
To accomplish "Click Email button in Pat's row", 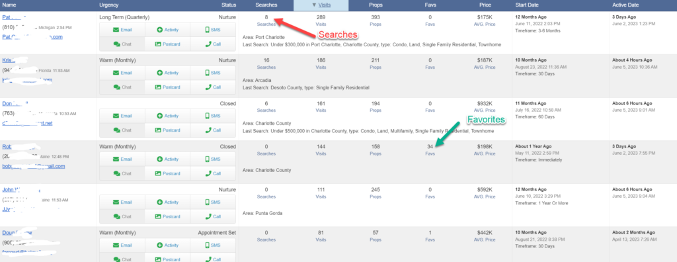I will tap(122, 30).
